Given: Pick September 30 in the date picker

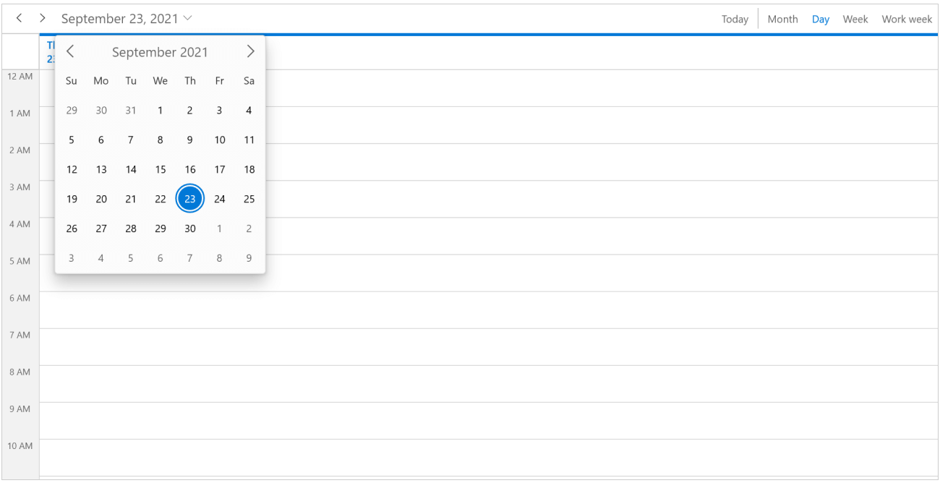Looking at the screenshot, I should [190, 228].
